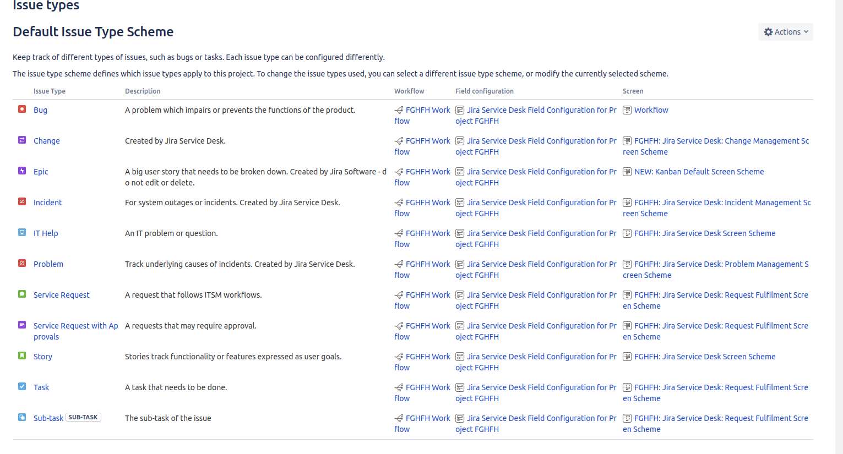Click the screen icon beside the Workflow screen link
Screen dimensions: 843x454
(x=627, y=110)
